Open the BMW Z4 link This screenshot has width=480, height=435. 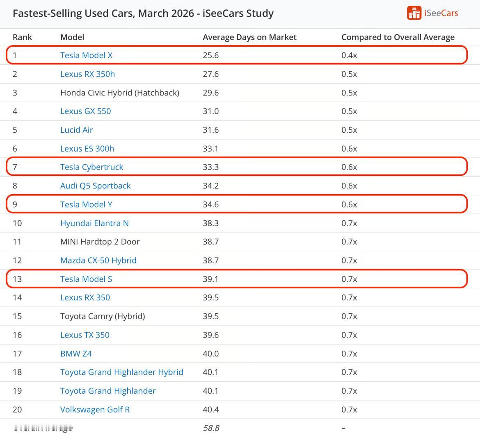click(x=76, y=353)
